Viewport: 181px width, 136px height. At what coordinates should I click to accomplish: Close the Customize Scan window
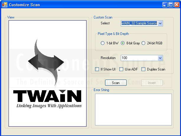coord(177,5)
